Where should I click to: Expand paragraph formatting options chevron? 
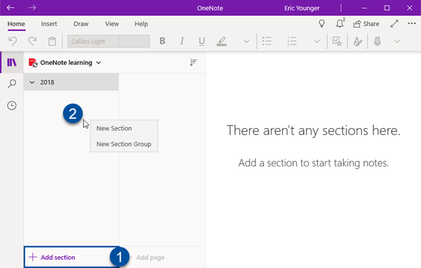[317, 41]
